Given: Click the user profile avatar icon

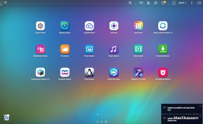Looking at the screenshot, I should coord(174,3).
